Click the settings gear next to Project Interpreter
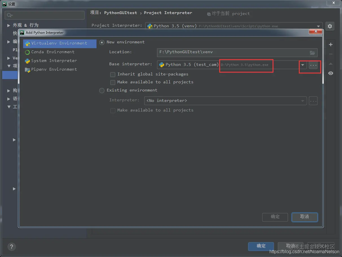 (x=330, y=26)
